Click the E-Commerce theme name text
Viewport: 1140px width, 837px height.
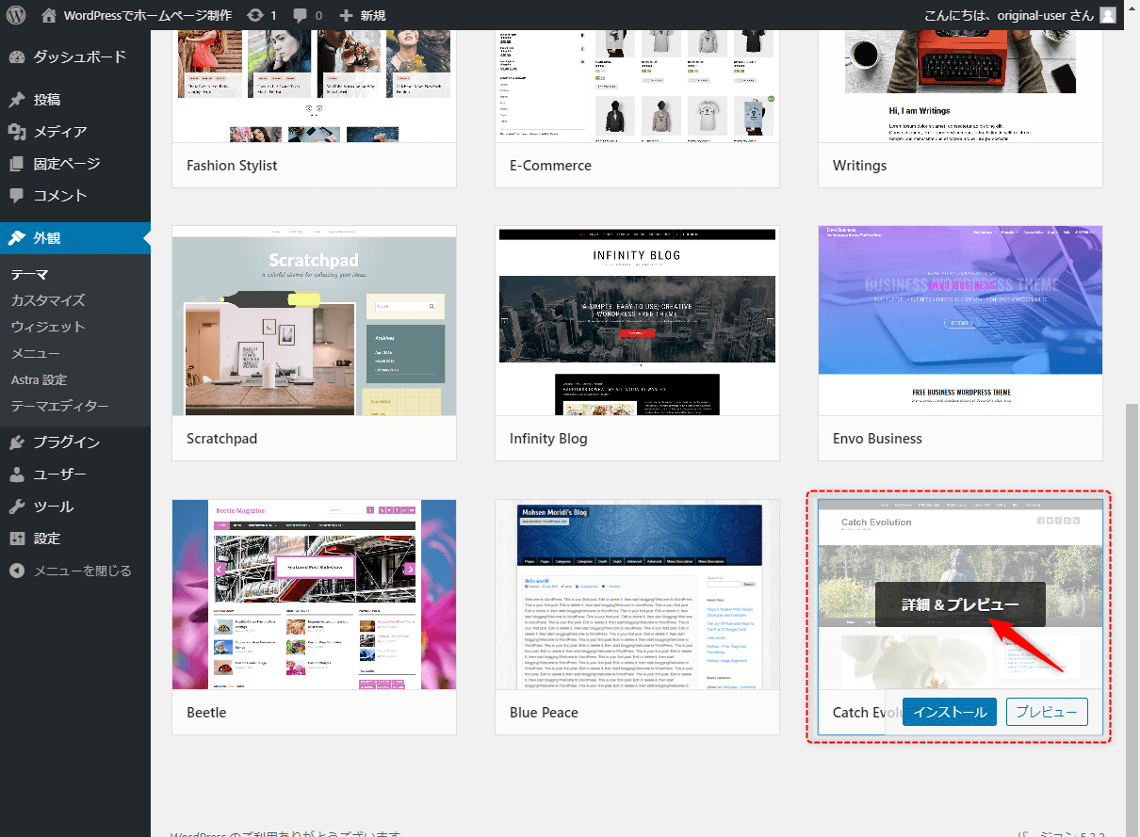coord(550,166)
